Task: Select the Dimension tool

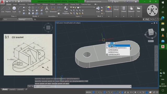Action: point(53,9)
